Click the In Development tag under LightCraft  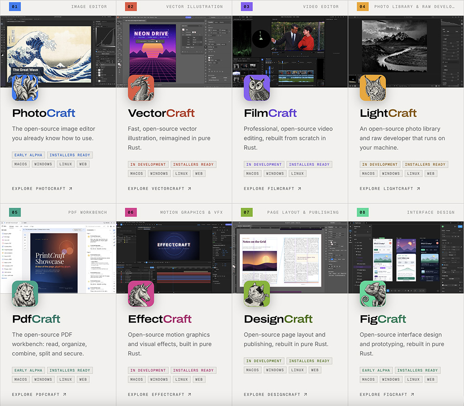tap(380, 165)
